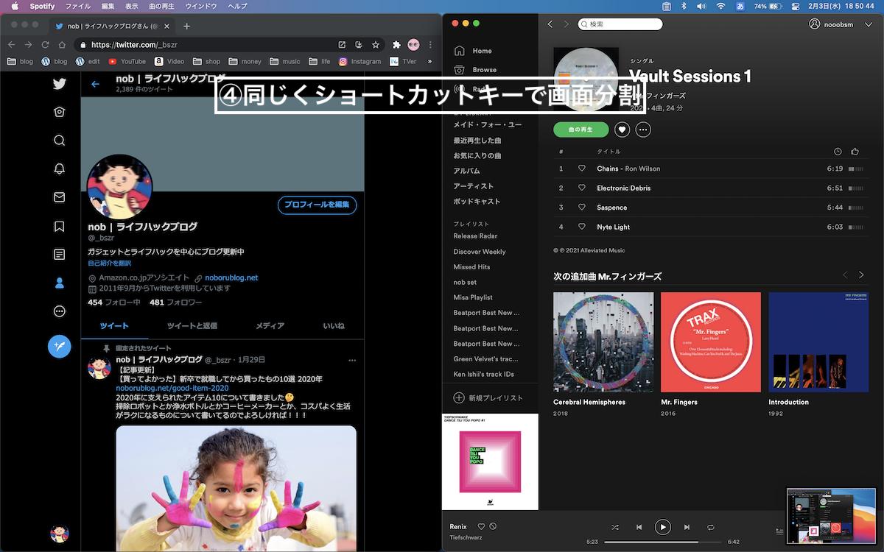
Task: Open Twitter More circle icon
Action: pyautogui.click(x=60, y=311)
